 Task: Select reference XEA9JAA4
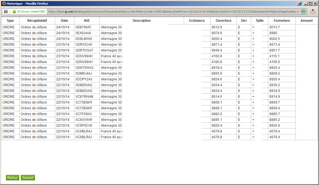click(83, 33)
